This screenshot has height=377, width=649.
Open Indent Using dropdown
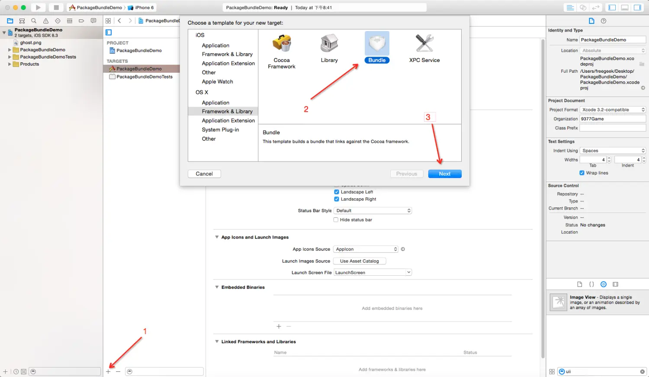point(613,151)
